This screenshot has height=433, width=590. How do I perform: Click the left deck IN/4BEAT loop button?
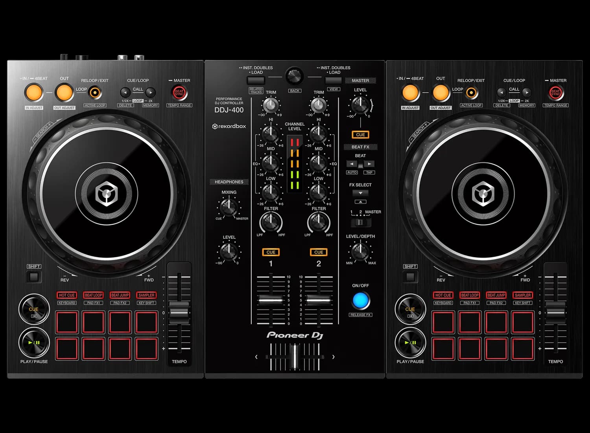34,93
